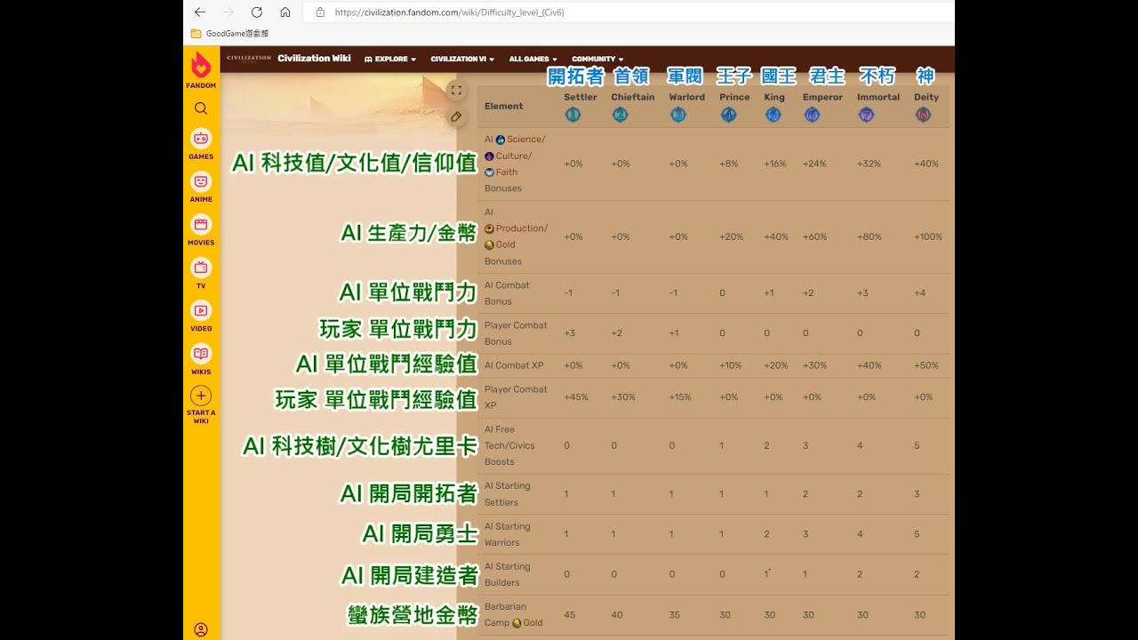Click the expand fullscreen icon
Viewport: 1138px width, 640px height.
coord(456,90)
